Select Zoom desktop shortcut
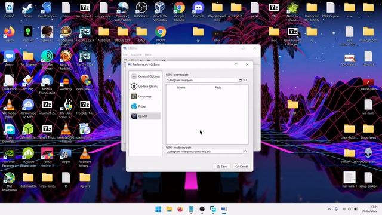The height and width of the screenshot is (215, 382). (x=10, y=59)
